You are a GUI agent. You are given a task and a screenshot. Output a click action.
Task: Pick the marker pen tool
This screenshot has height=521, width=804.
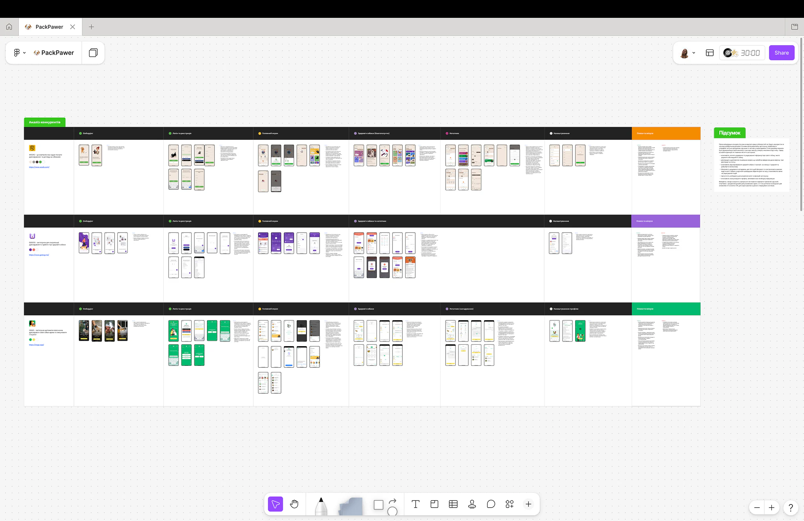click(x=321, y=506)
